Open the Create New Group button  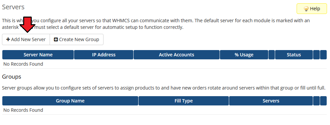pyautogui.click(x=77, y=39)
